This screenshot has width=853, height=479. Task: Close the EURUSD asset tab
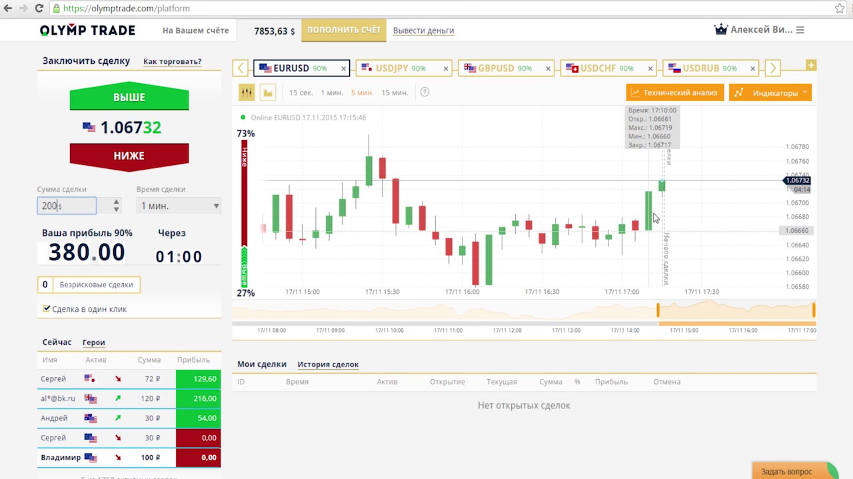coord(344,69)
